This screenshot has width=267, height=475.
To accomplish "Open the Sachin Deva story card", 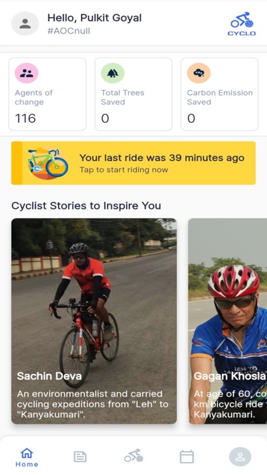I will [x=94, y=321].
